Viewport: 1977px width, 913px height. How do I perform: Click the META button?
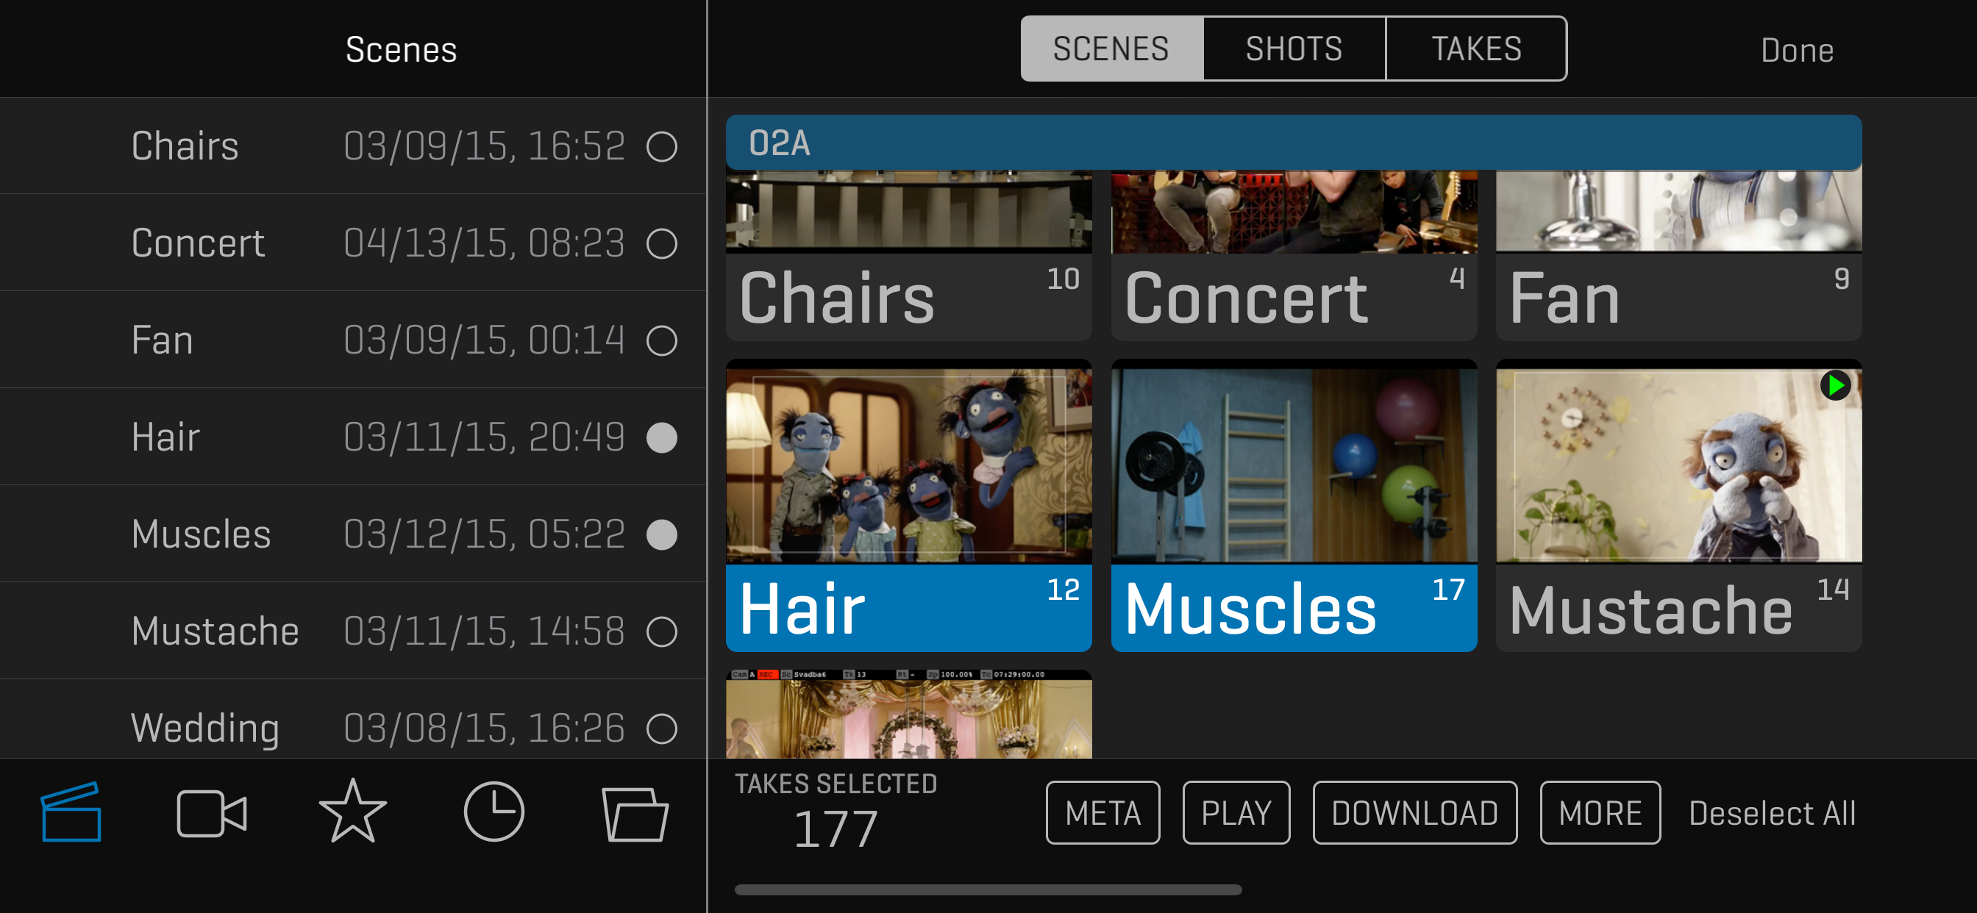pyautogui.click(x=1103, y=813)
